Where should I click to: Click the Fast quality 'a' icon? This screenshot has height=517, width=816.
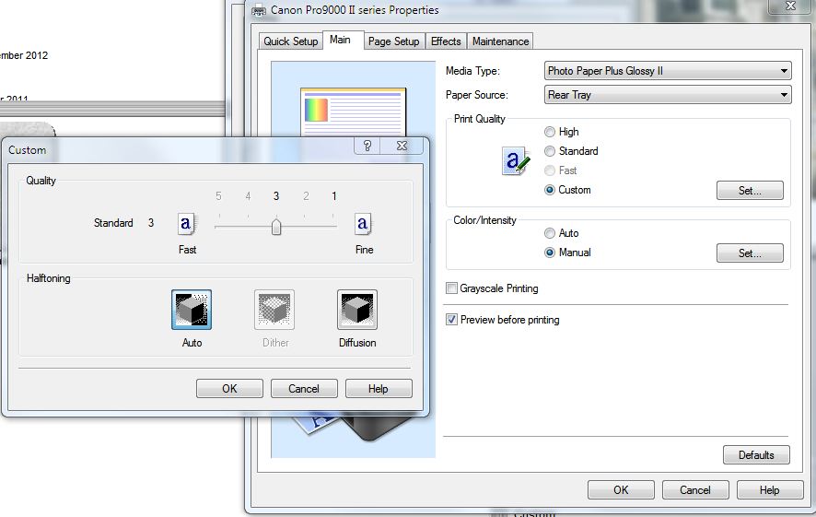(186, 224)
